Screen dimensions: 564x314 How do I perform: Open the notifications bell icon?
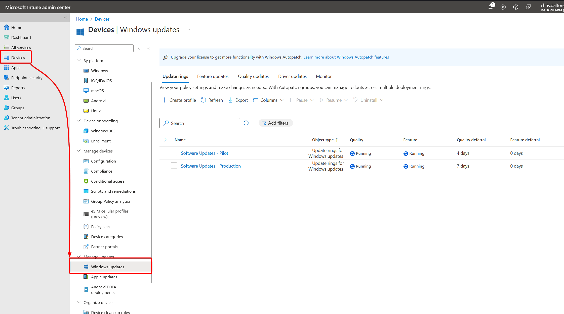(491, 7)
